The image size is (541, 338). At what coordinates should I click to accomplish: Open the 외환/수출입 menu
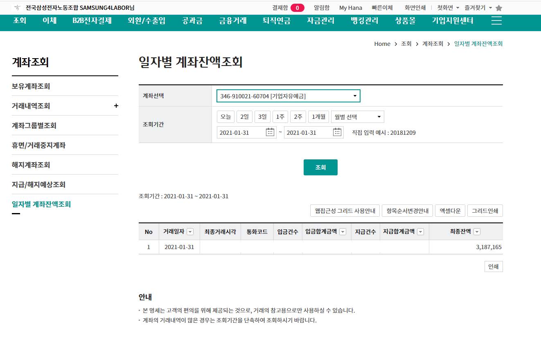click(x=147, y=20)
